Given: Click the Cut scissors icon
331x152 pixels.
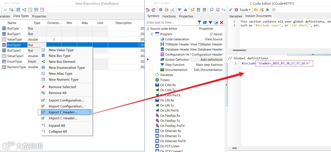Looking at the screenshot, I should point(173,10).
